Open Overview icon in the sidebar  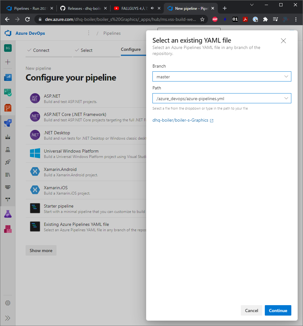pyautogui.click(x=8, y=77)
